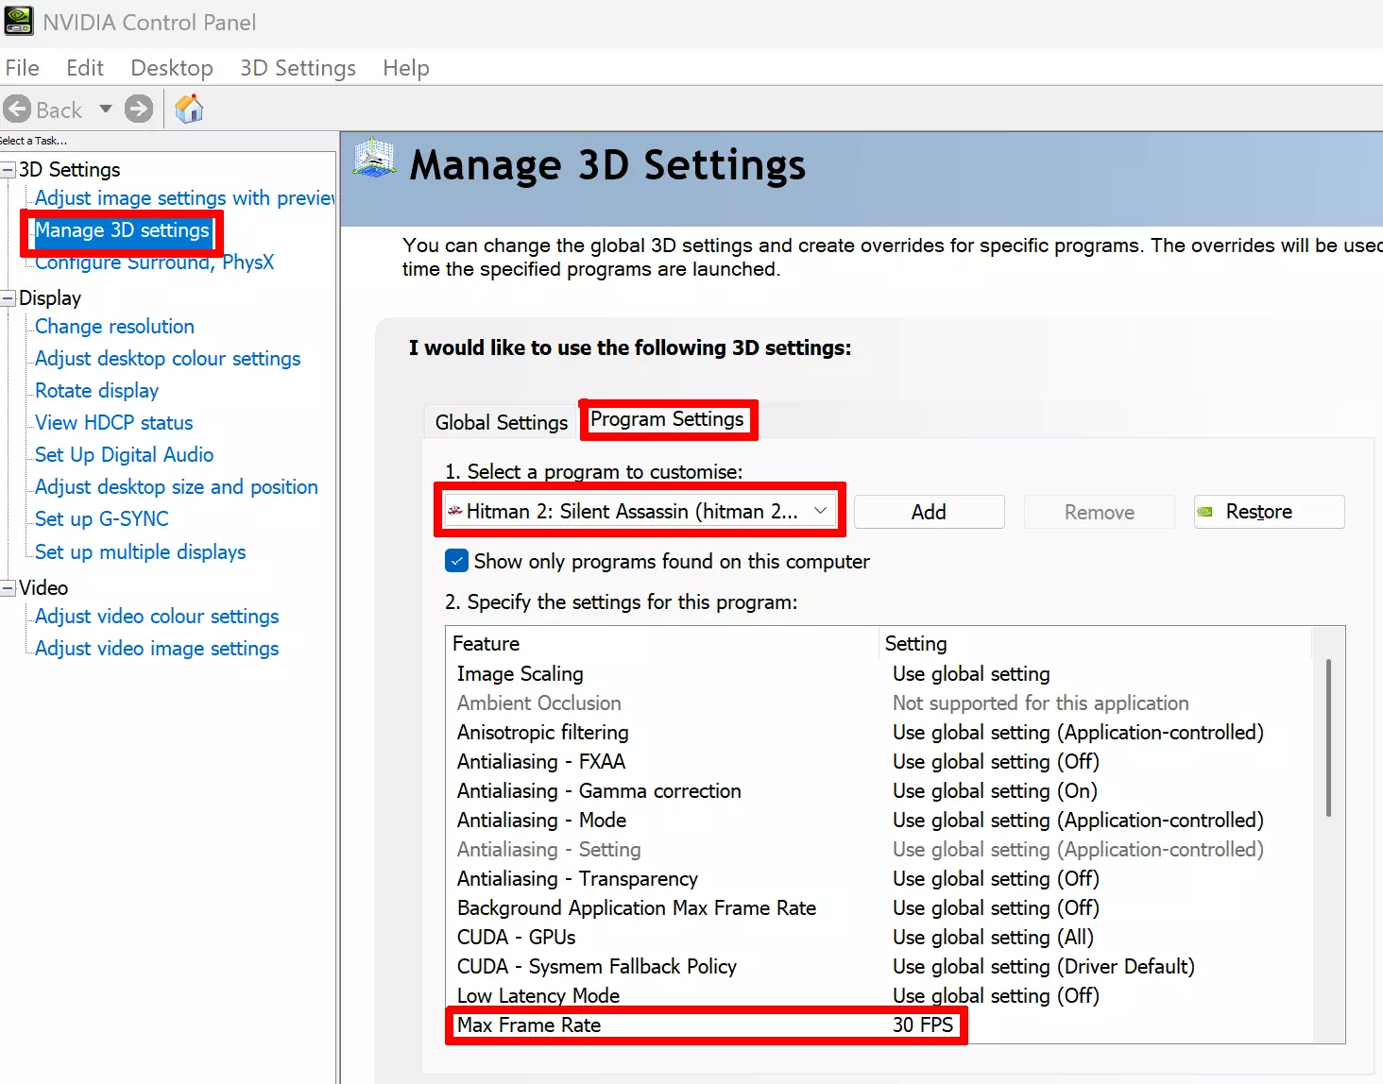Open Set Up Digital Audio

point(124,455)
